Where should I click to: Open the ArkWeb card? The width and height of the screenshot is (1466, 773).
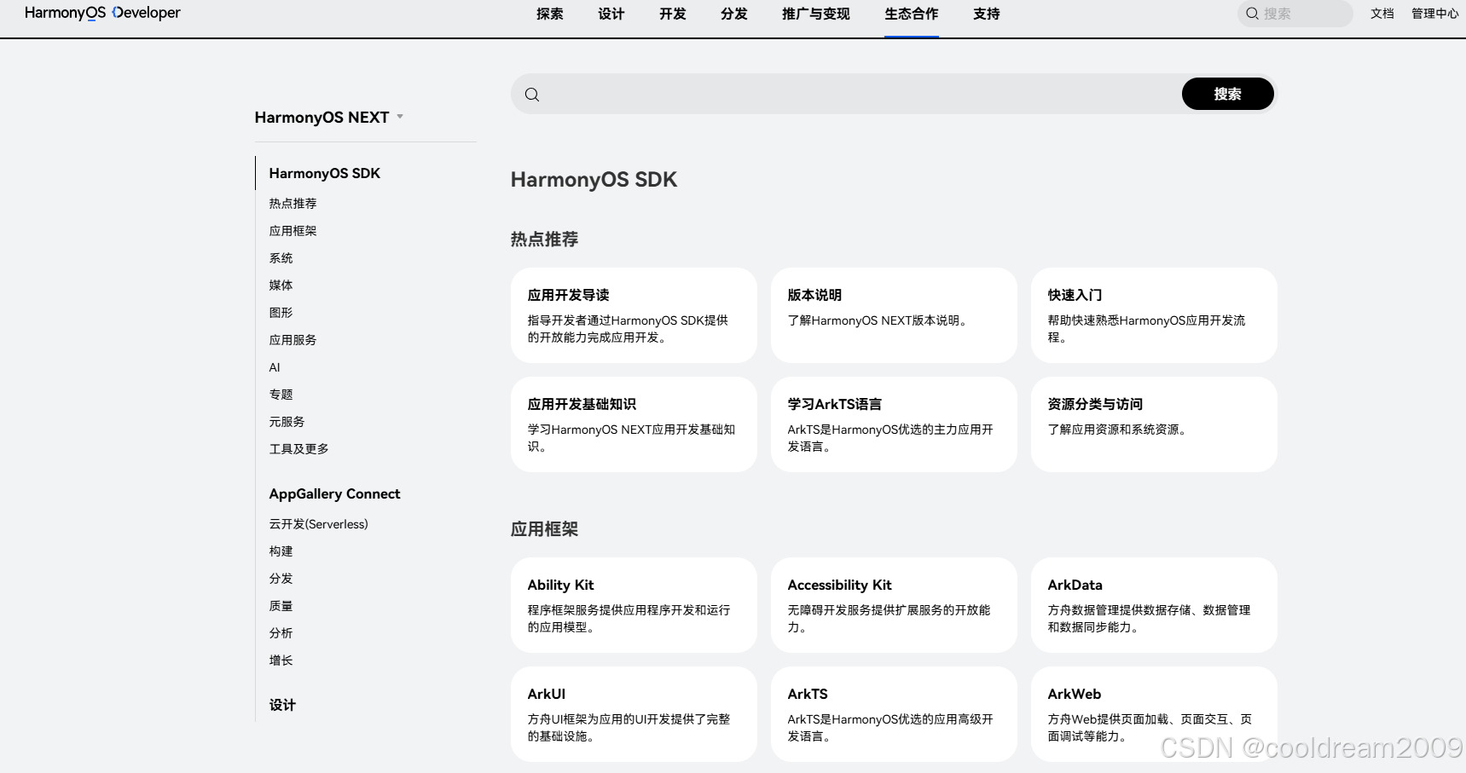click(1154, 714)
